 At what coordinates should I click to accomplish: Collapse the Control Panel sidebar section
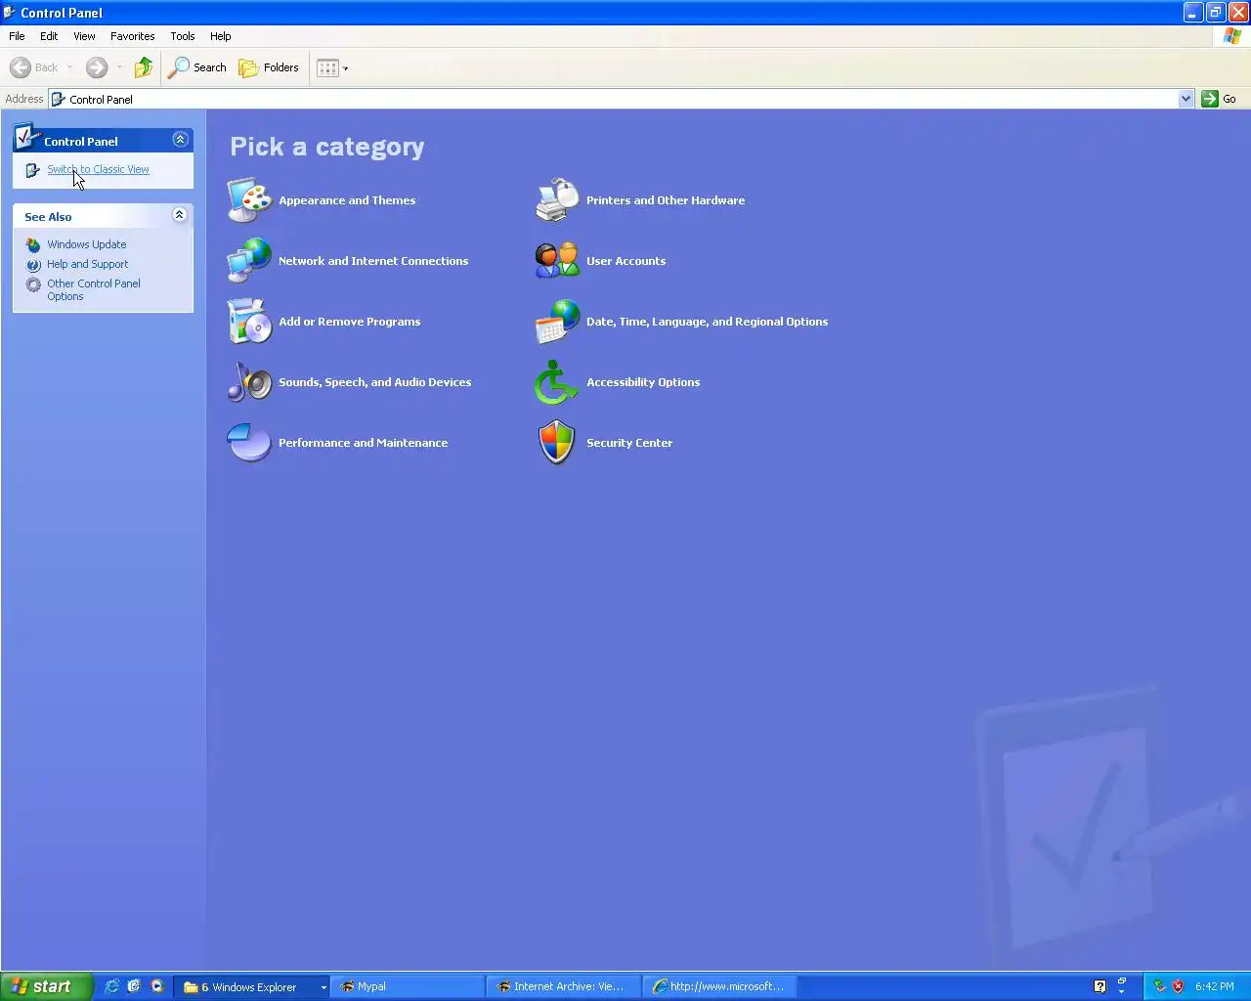(x=180, y=140)
